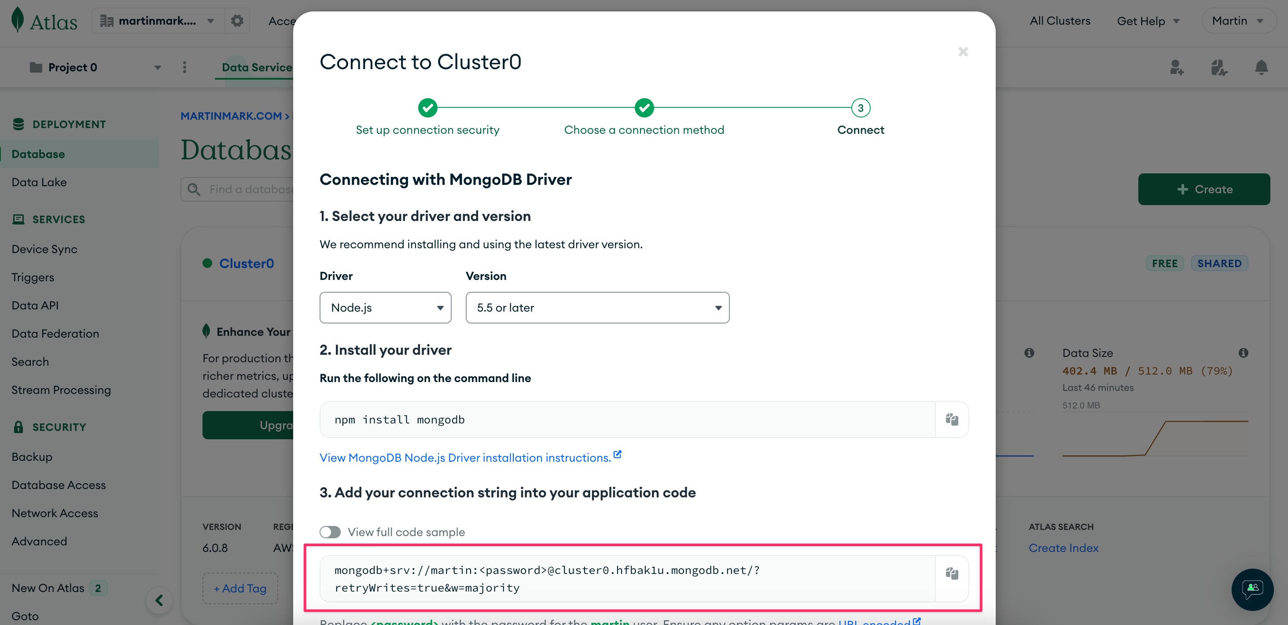The height and width of the screenshot is (625, 1288).
Task: Click the All Clusters menu item
Action: 1060,21
